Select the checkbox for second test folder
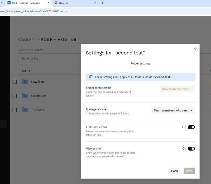 (x=15, y=96)
